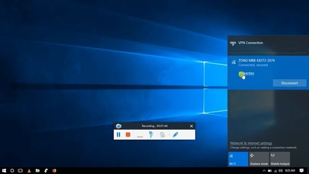The height and width of the screenshot is (174, 309).
Task: Open the white taskbar app before Firefox
Action: click(x=46, y=171)
